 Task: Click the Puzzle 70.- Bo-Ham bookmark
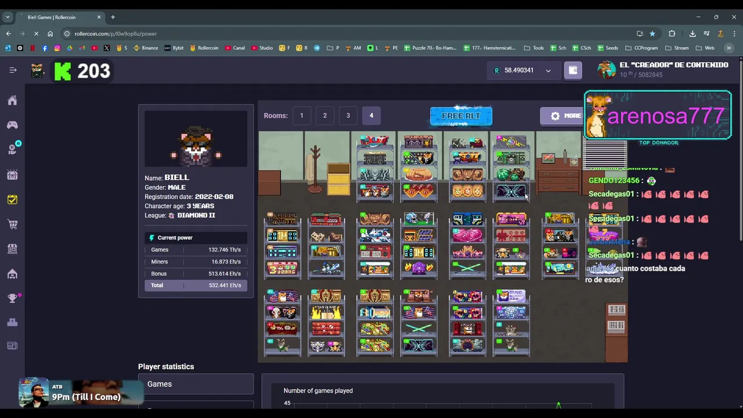430,48
